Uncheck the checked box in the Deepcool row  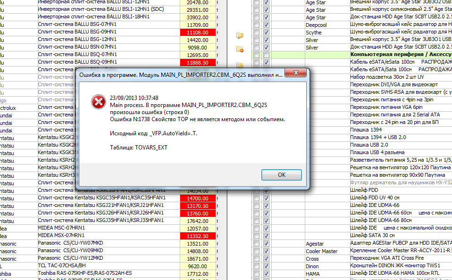point(267,25)
